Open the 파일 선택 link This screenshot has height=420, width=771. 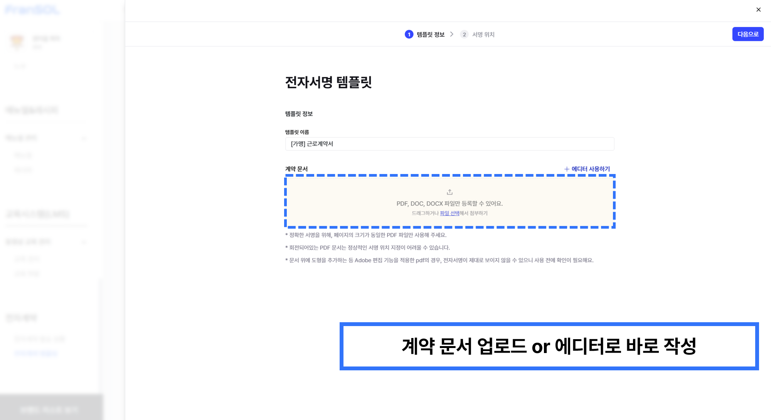(449, 213)
